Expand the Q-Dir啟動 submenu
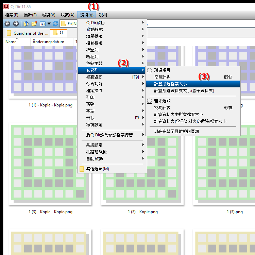The image size is (255, 255). (x=112, y=22)
